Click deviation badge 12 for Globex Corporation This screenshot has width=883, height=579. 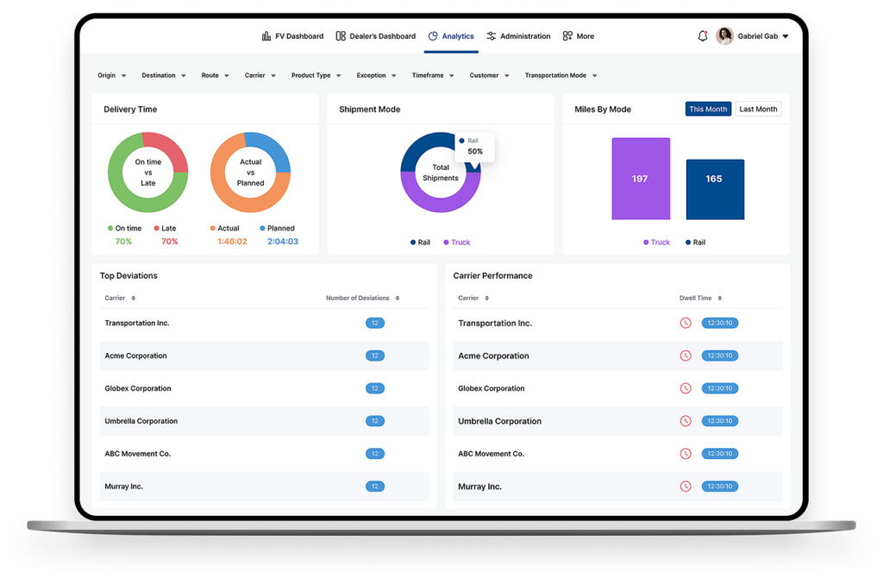(x=375, y=388)
